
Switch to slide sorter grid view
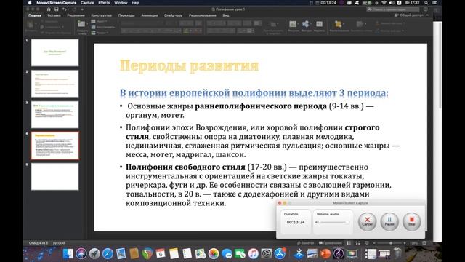[358, 243]
